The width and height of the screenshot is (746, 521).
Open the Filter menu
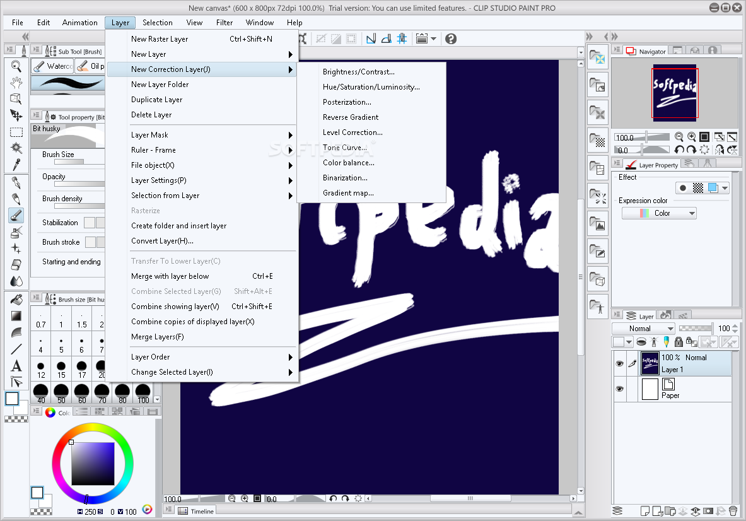[x=224, y=22]
